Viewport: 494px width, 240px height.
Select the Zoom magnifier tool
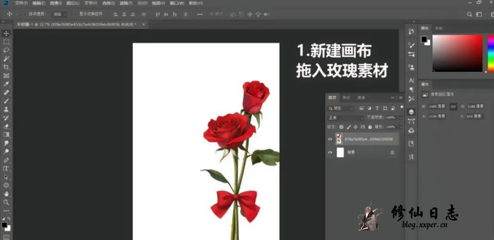[6, 202]
